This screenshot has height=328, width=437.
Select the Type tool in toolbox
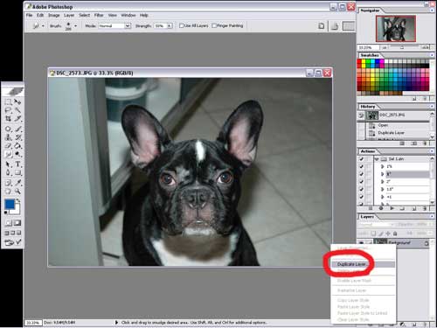click(x=17, y=164)
